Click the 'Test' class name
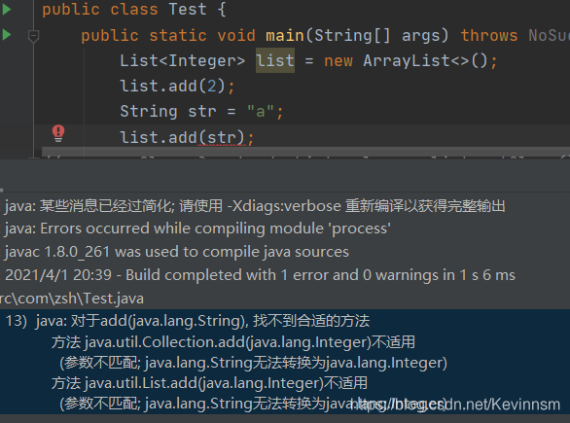The width and height of the screenshot is (570, 423). 188,9
